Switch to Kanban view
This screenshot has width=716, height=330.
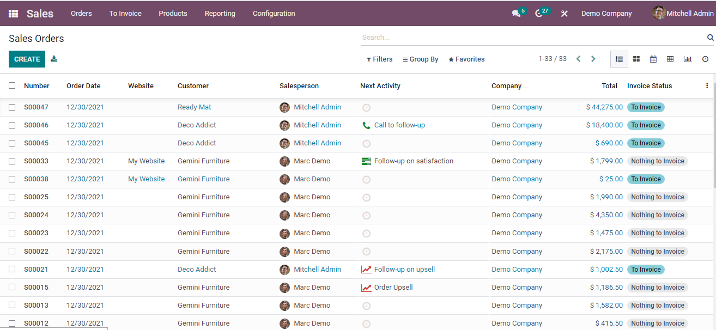pyautogui.click(x=636, y=59)
